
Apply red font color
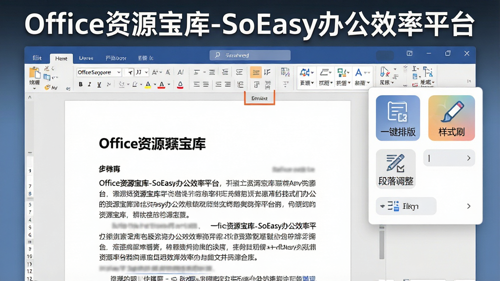162,85
